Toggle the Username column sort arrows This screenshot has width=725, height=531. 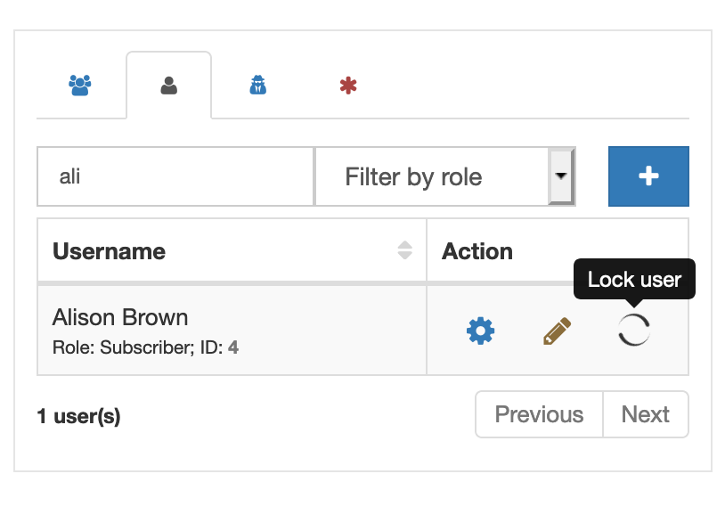[406, 250]
